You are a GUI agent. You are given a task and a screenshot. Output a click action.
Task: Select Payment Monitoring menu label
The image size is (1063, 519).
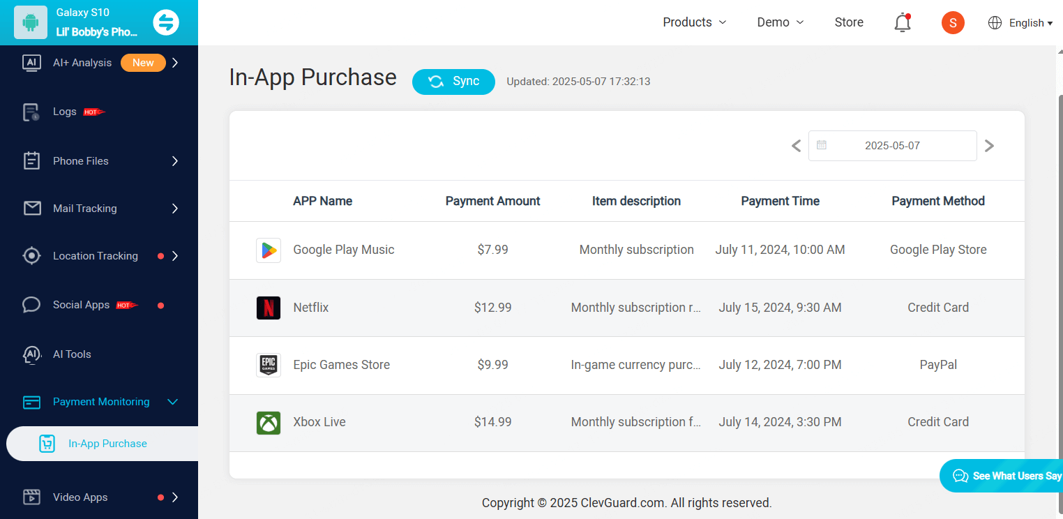[101, 402]
